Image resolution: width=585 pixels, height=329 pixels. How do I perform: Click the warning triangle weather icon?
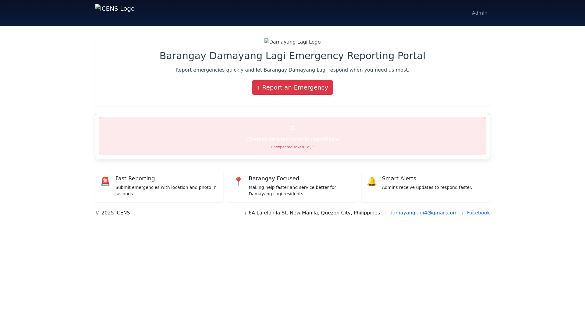[x=292, y=127]
